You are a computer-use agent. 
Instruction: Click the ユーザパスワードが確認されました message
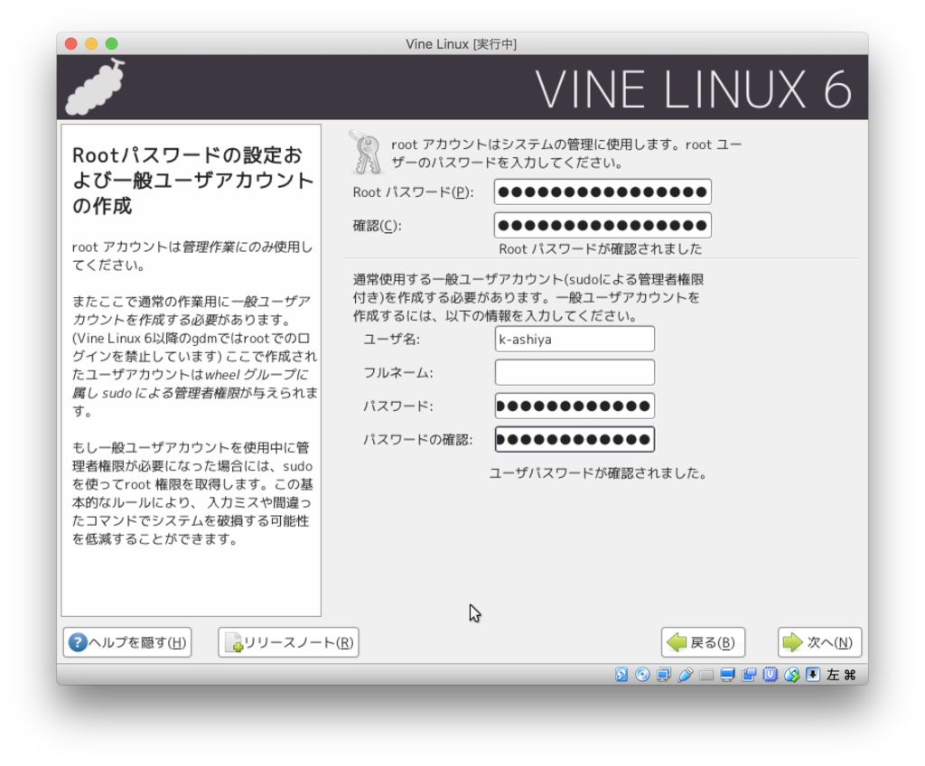coord(598,473)
